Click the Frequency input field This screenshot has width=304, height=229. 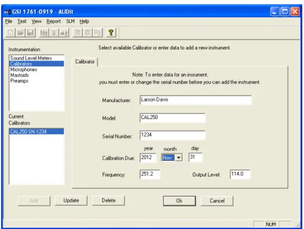pos(150,174)
